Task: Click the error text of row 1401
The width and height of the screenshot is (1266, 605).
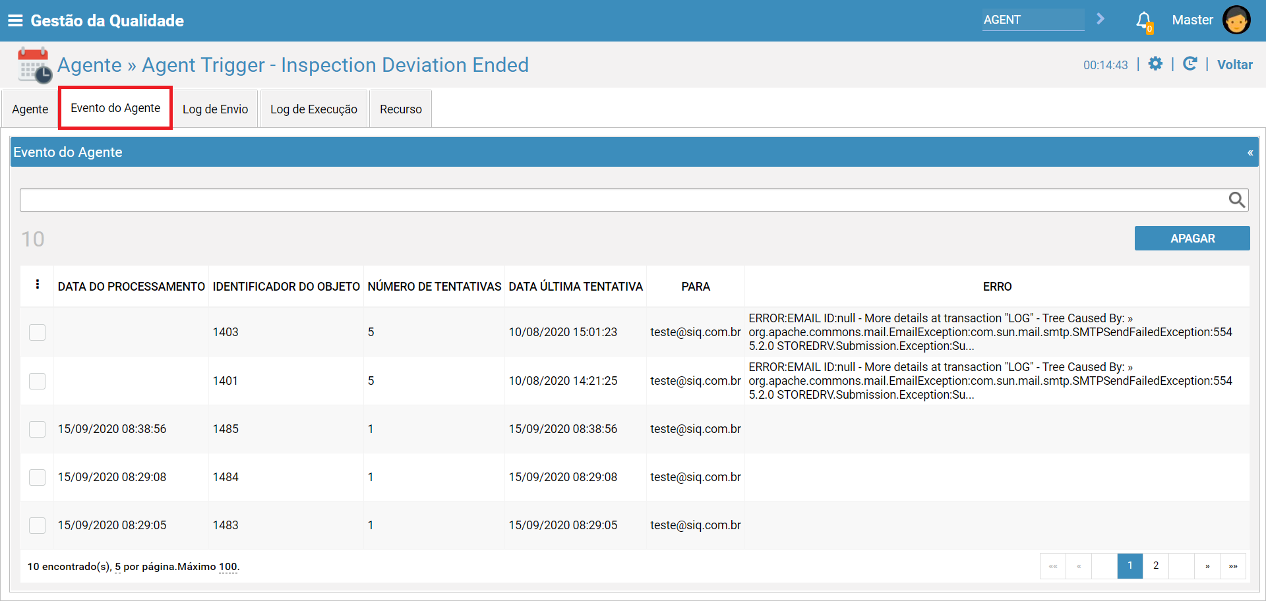Action: 990,381
